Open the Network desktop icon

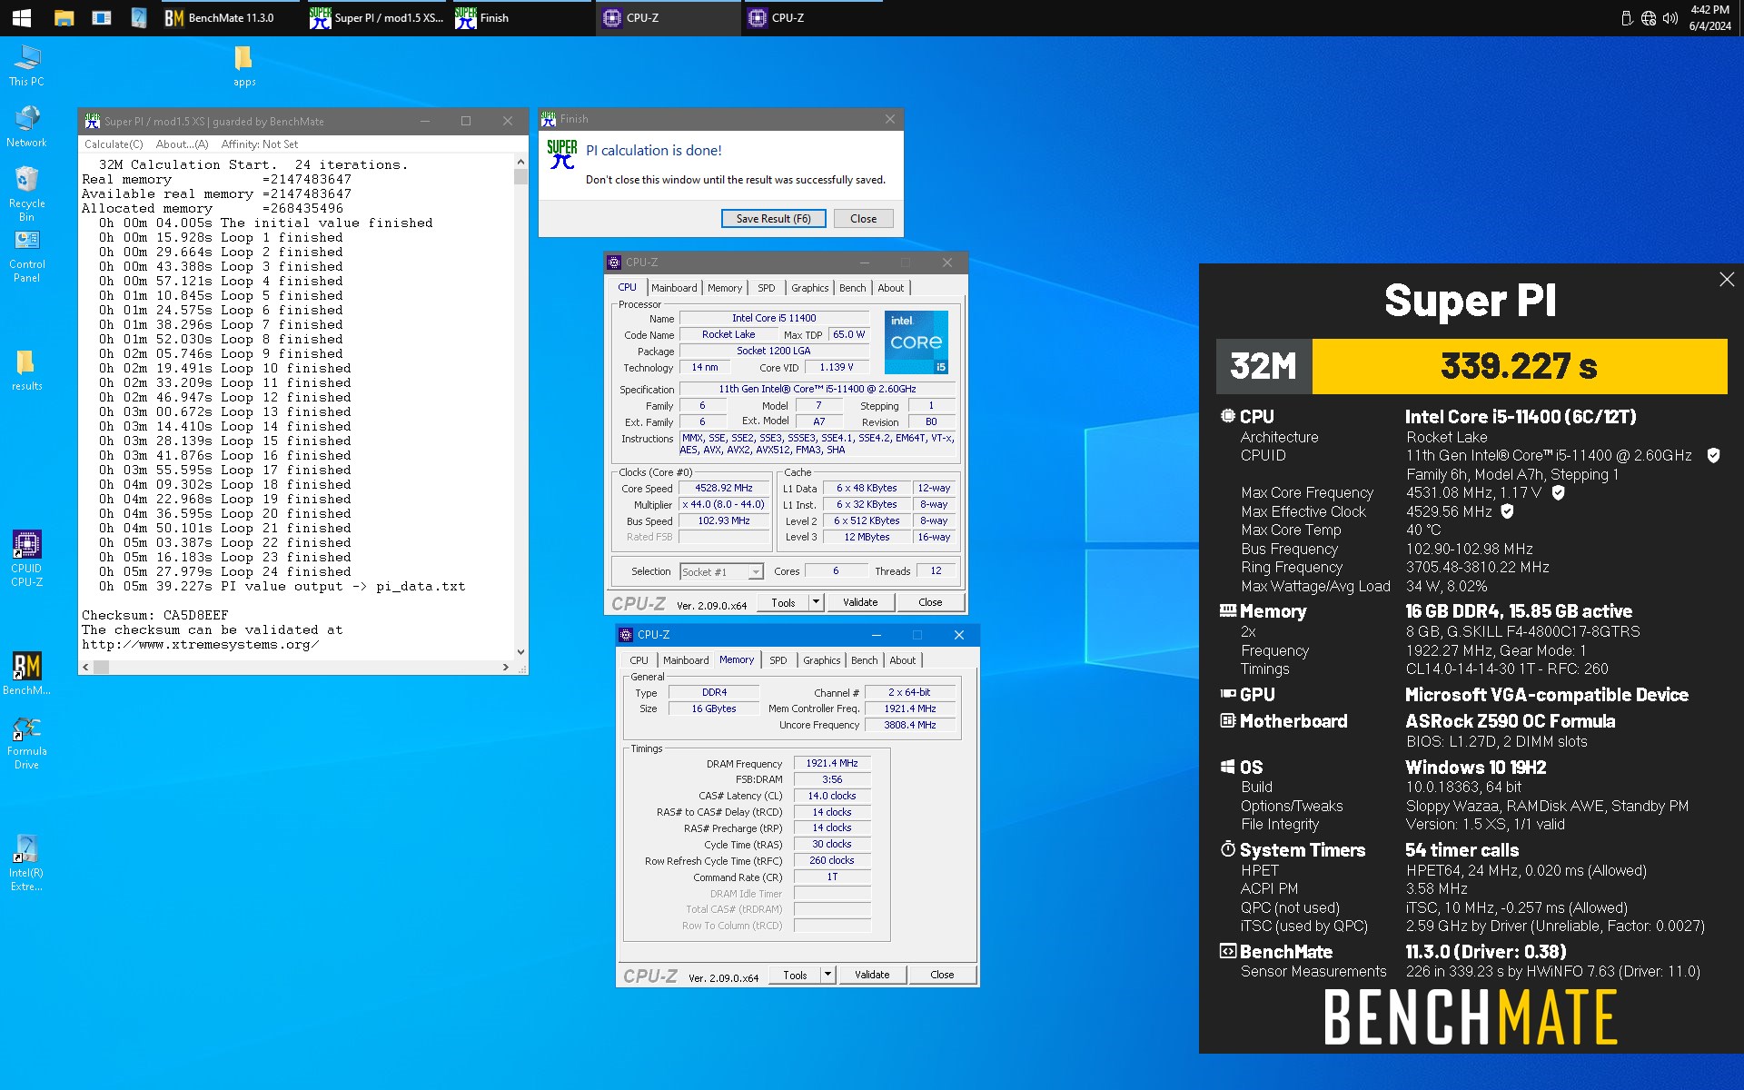tap(26, 127)
